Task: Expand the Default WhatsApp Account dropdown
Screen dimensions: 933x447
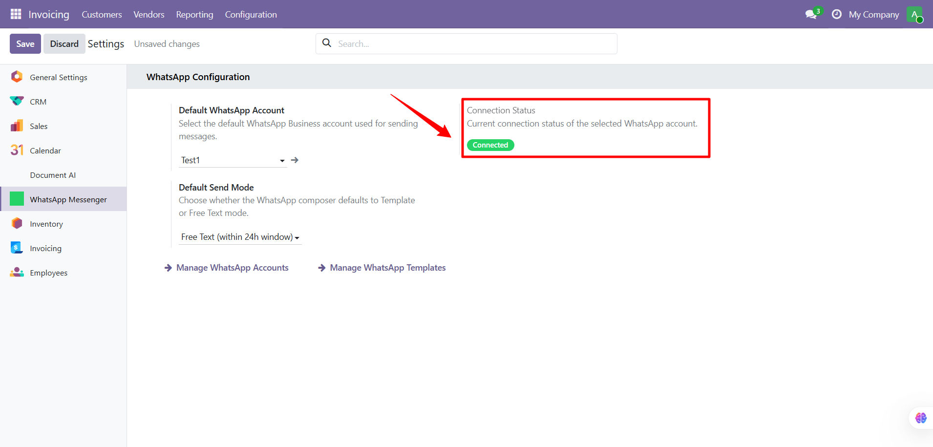Action: 233,160
